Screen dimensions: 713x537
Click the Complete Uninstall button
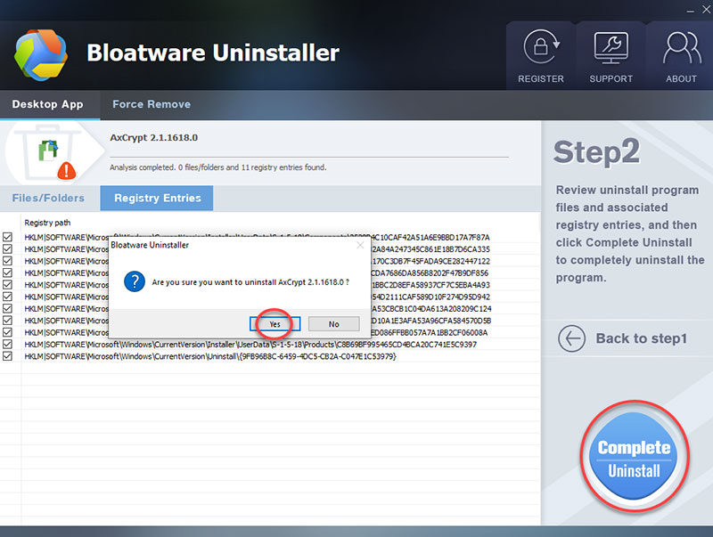(634, 456)
